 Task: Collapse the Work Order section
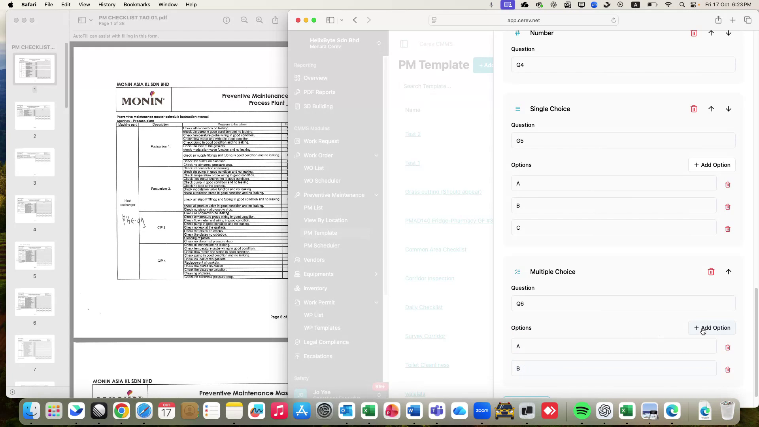(x=376, y=155)
